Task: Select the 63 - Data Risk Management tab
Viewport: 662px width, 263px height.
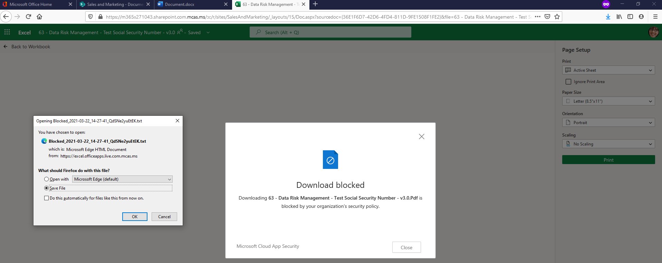Action: coord(270,4)
